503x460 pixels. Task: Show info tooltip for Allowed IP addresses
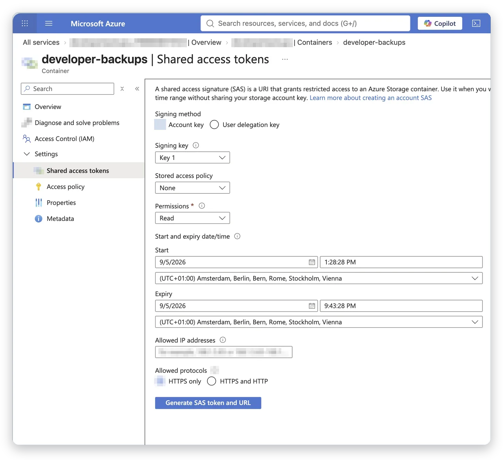point(223,340)
